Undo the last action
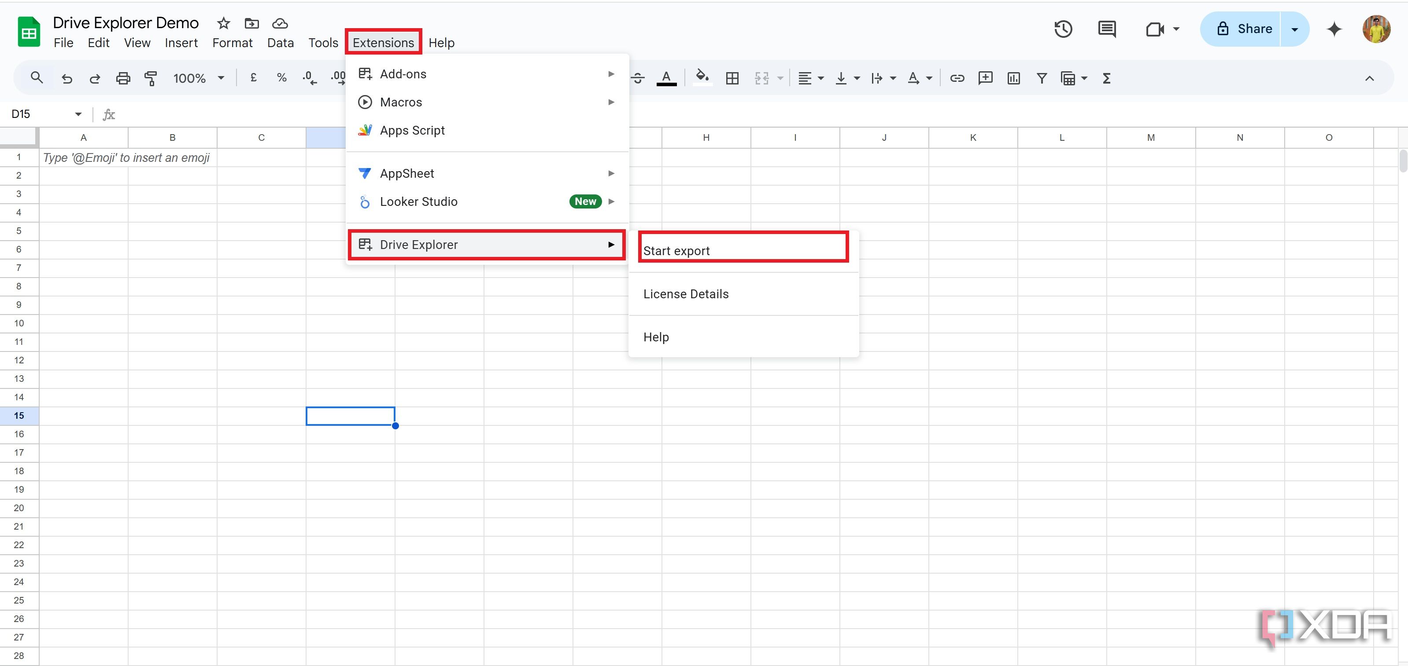1408x666 pixels. click(67, 79)
